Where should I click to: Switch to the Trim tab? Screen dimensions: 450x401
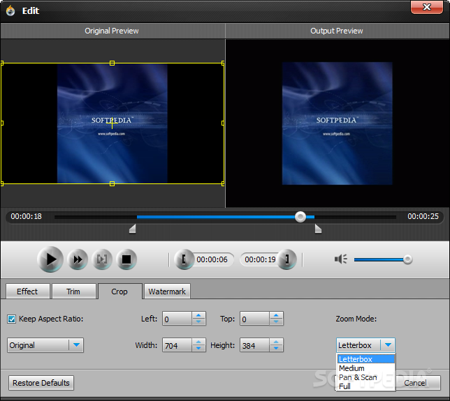click(x=74, y=292)
